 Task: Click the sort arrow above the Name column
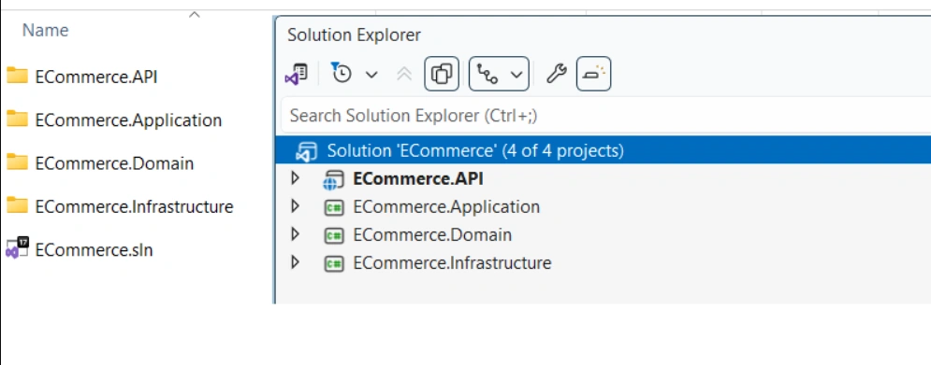click(x=195, y=15)
